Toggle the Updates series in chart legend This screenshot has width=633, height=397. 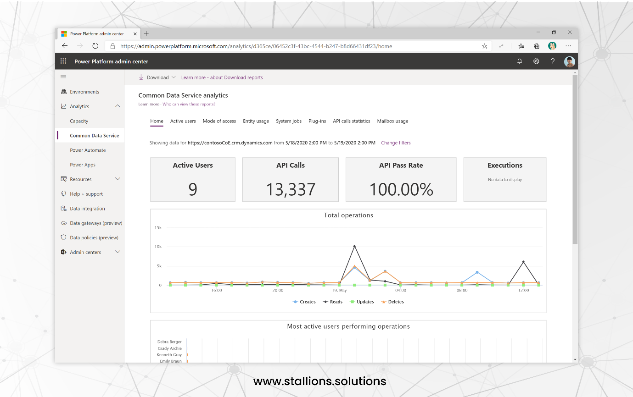click(x=362, y=302)
